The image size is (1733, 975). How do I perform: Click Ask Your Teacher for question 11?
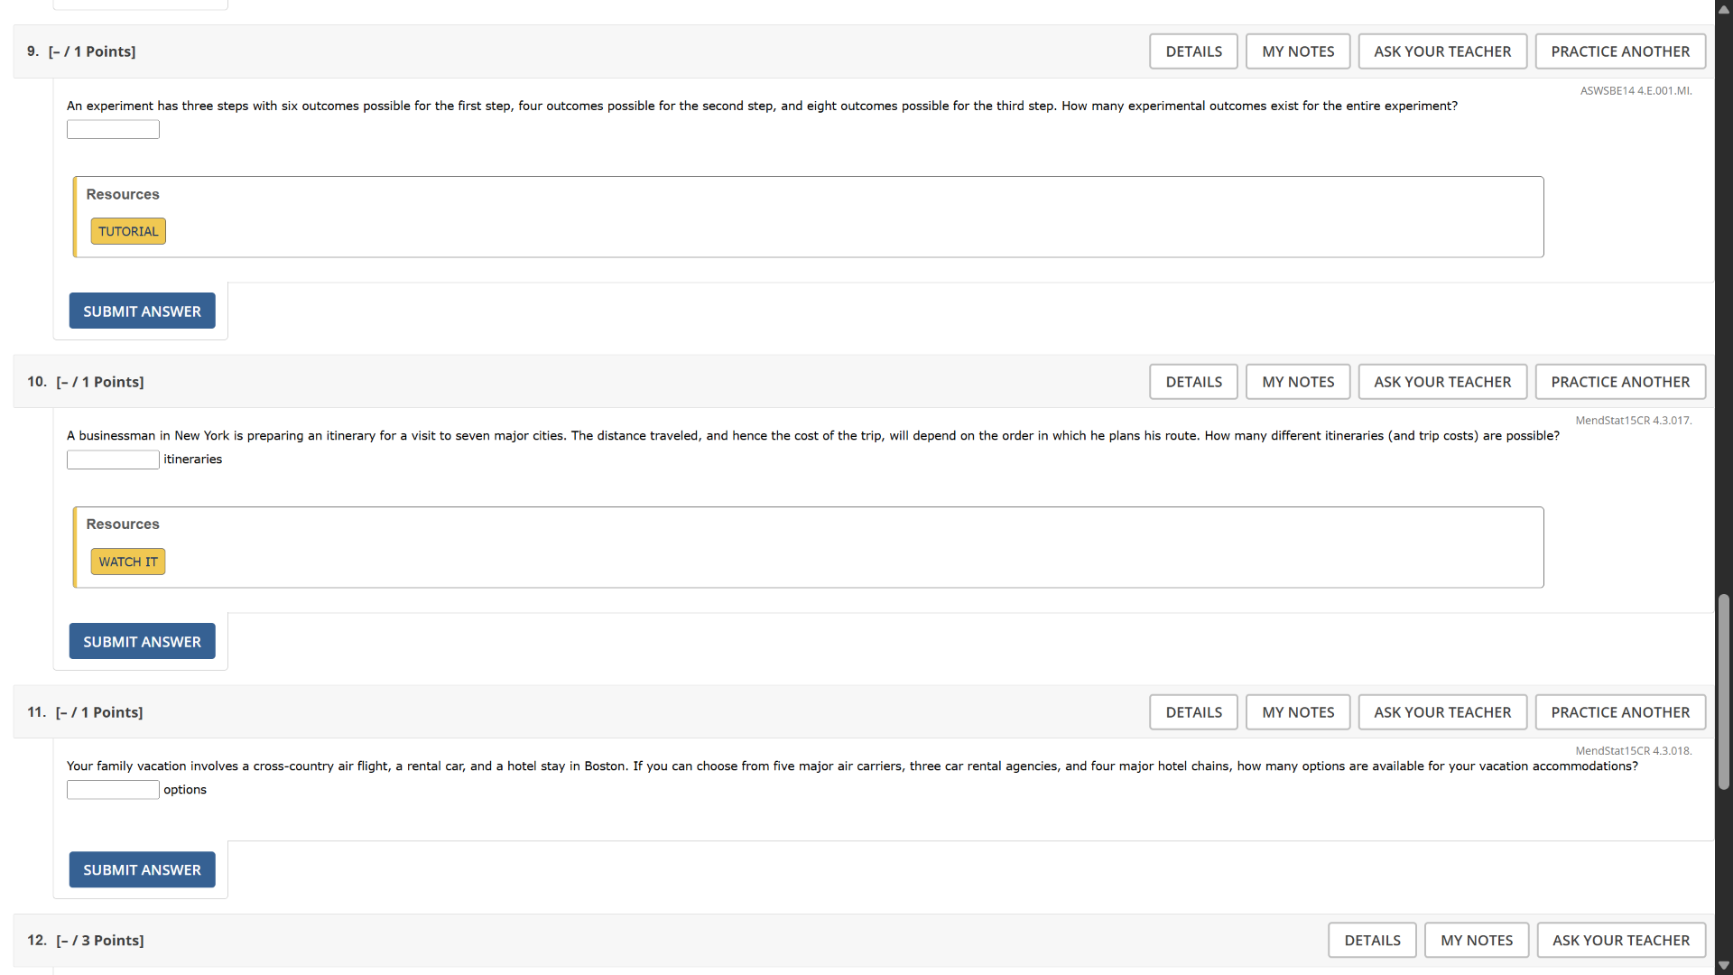[x=1441, y=712]
